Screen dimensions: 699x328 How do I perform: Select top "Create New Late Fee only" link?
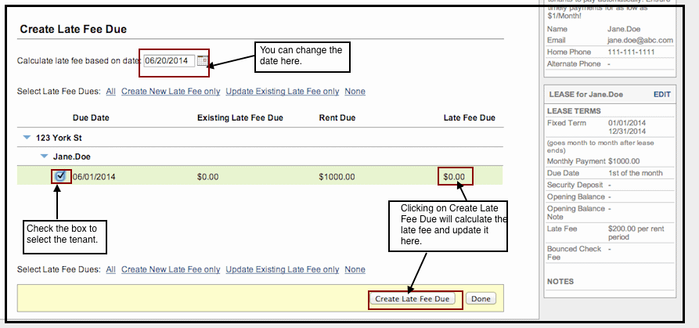171,92
